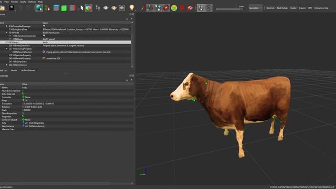336x189 pixels.
Task: Click the Skin Instance link 242 [NiSkinInstance]
Action: 35,126
